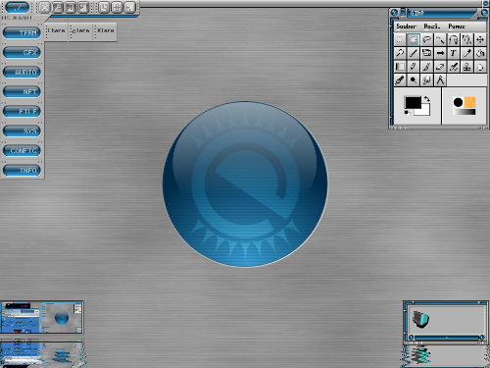Viewport: 490px width, 368px height.
Task: Select the Clone stamp tool
Action: [x=466, y=67]
